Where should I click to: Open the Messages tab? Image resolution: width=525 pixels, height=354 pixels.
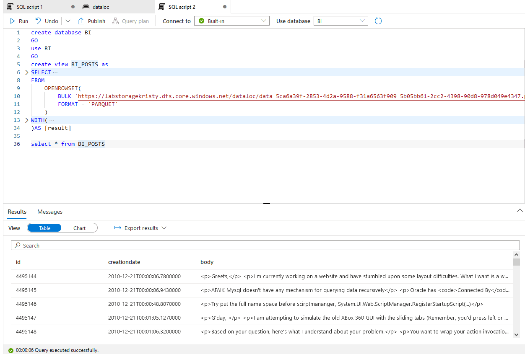tap(50, 212)
